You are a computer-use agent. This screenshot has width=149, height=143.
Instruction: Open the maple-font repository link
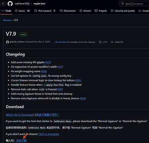[39, 4]
